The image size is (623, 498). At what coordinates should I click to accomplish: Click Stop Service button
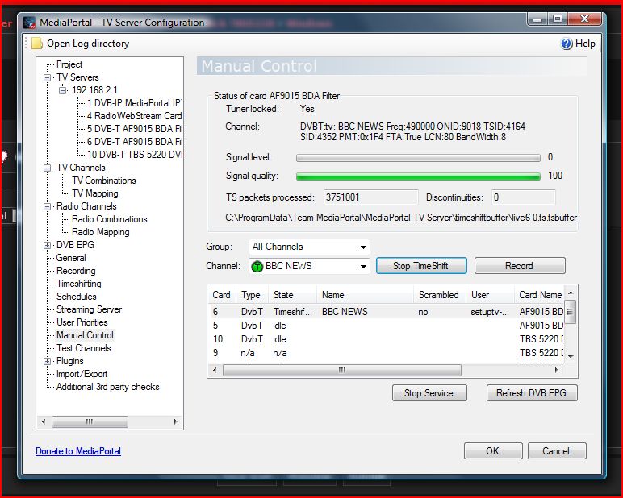pos(429,393)
